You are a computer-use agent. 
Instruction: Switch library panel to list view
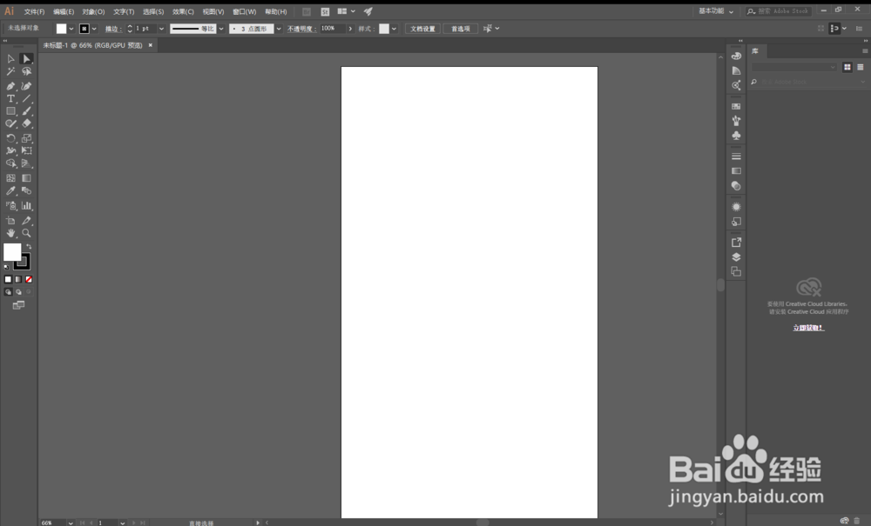(x=861, y=67)
